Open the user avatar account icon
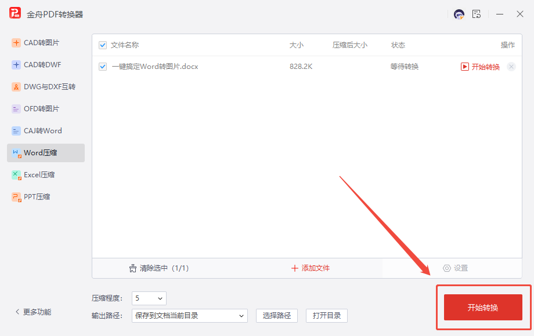534x336 pixels. (459, 14)
